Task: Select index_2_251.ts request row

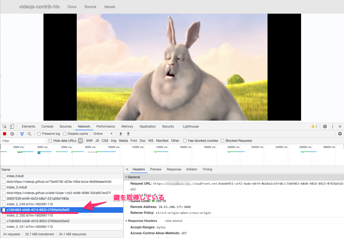Action: 62,227
